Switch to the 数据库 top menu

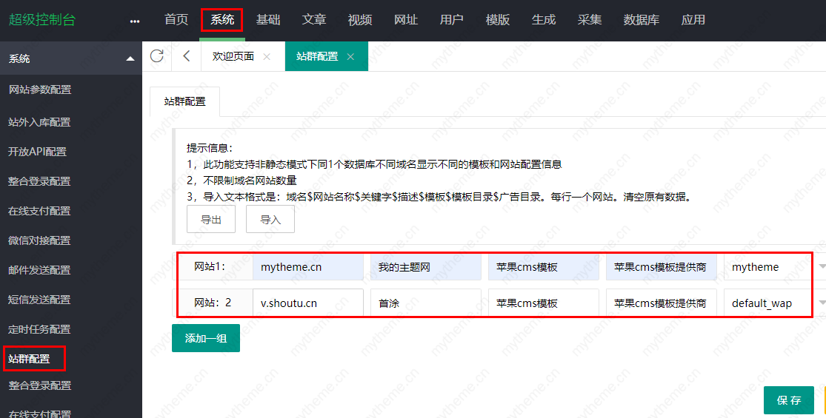pyautogui.click(x=641, y=20)
